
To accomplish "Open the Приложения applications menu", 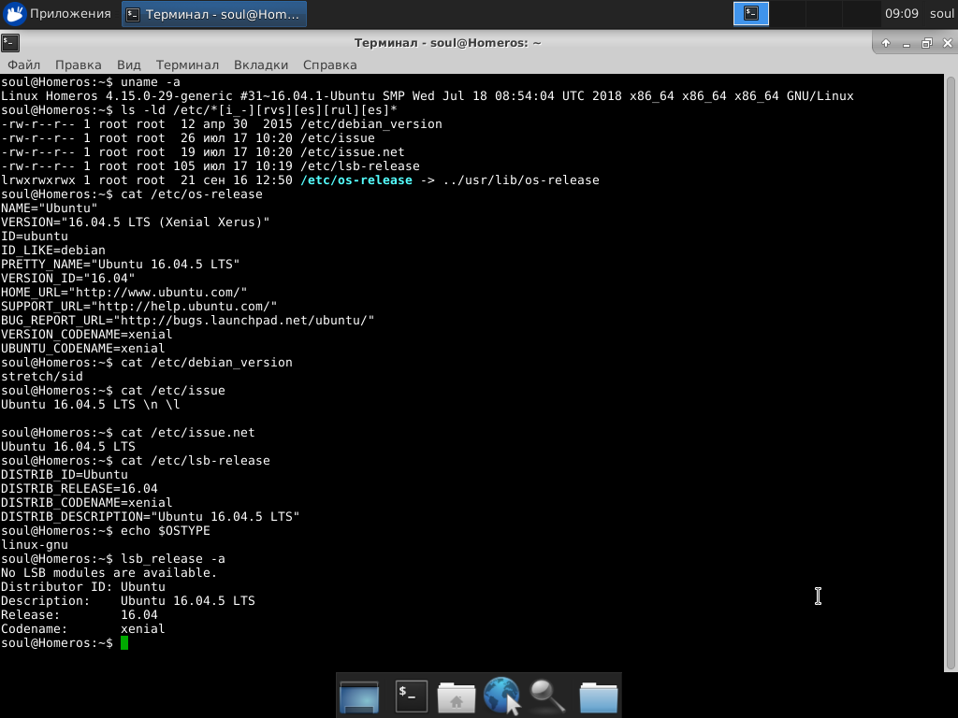I will coord(58,13).
